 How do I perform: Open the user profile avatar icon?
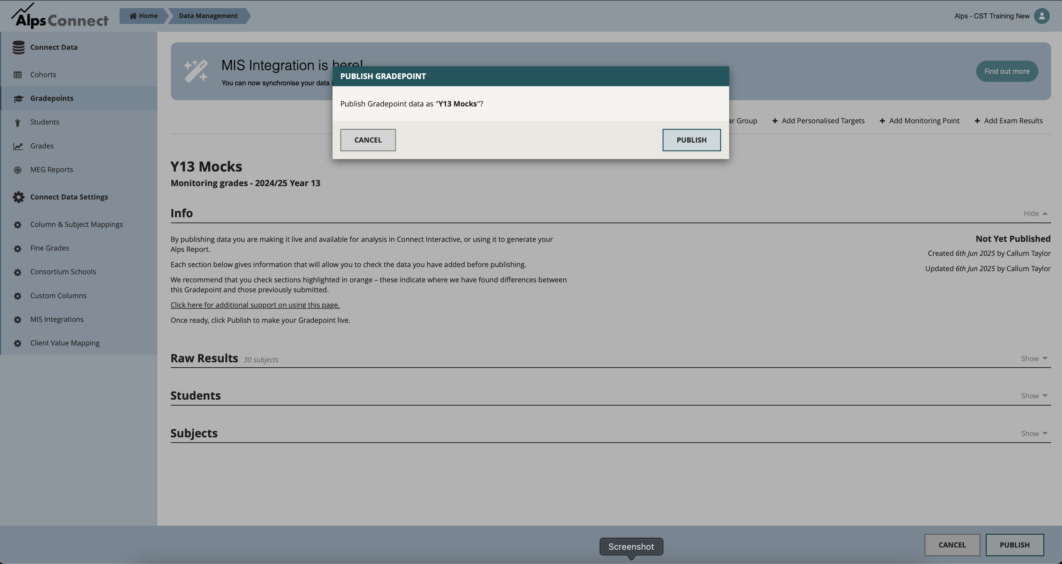(x=1042, y=16)
